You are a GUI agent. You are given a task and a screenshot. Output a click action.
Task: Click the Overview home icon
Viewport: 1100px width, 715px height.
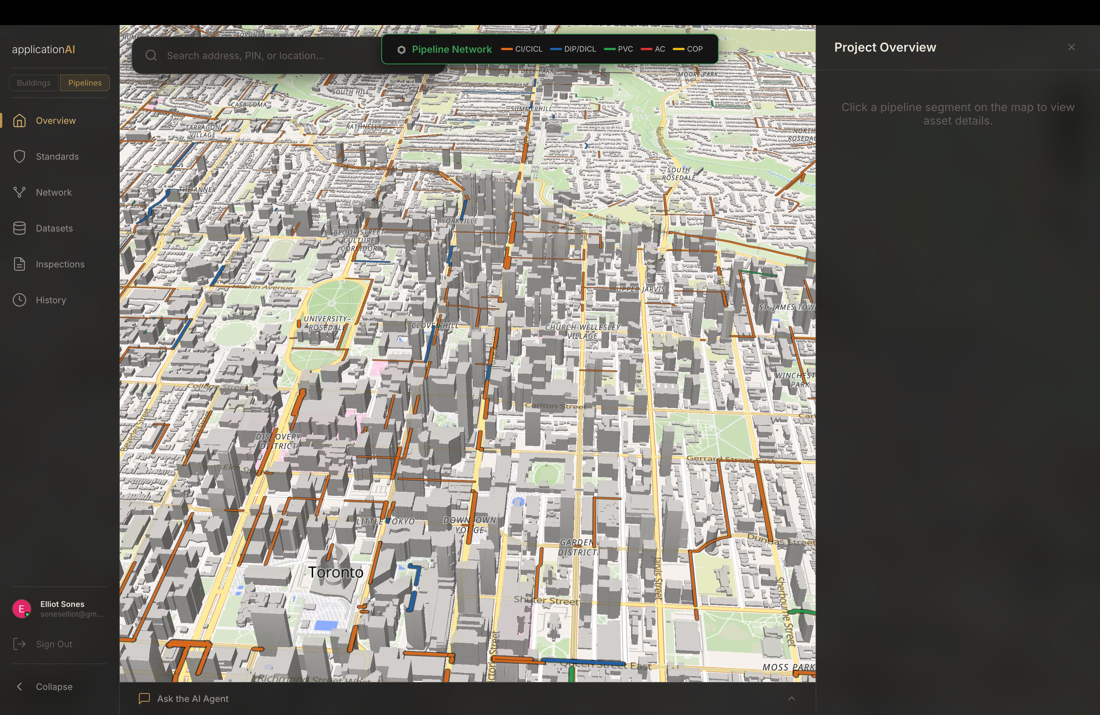[19, 120]
